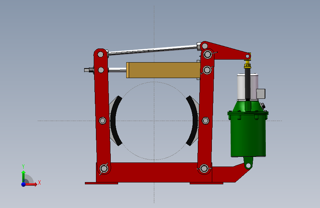Select the left base foot plate

pyautogui.click(x=101, y=183)
